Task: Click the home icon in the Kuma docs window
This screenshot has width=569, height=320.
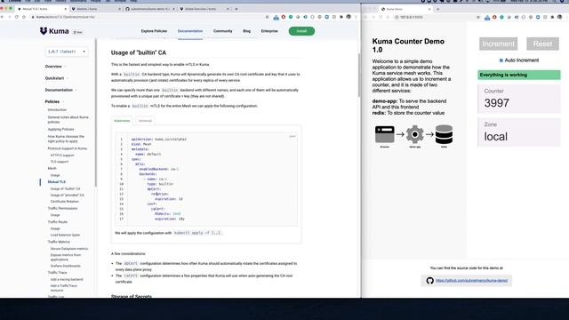Action: pyautogui.click(x=24, y=17)
